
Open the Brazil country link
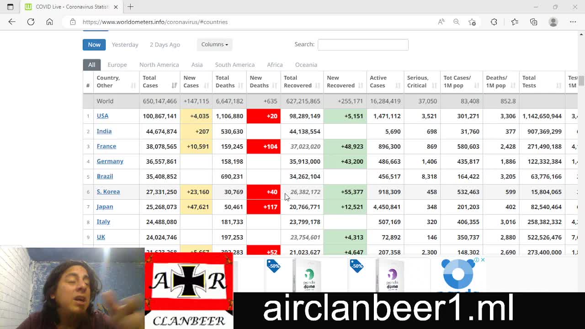pyautogui.click(x=105, y=176)
